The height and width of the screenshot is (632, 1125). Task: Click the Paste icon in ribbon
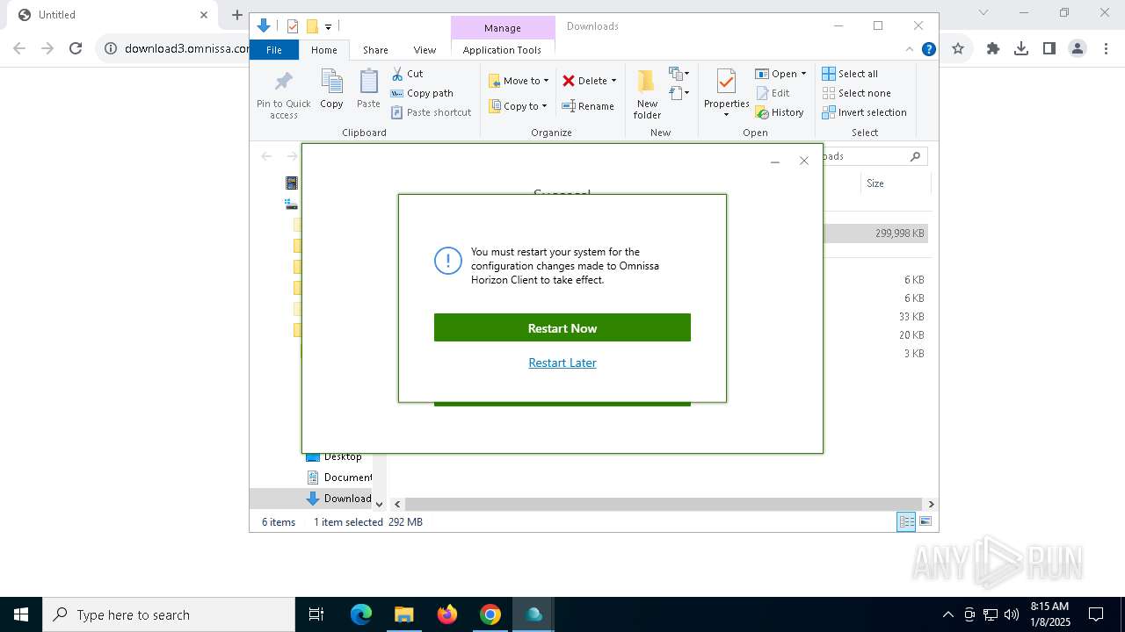368,82
